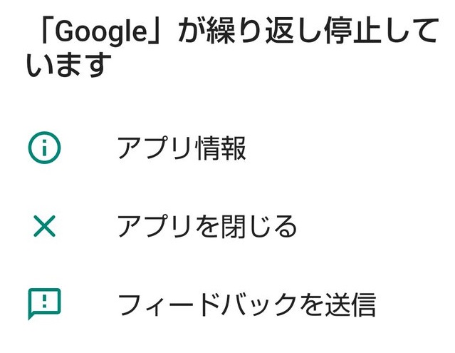Tap the icon beside フィードバックを送信

(44, 304)
